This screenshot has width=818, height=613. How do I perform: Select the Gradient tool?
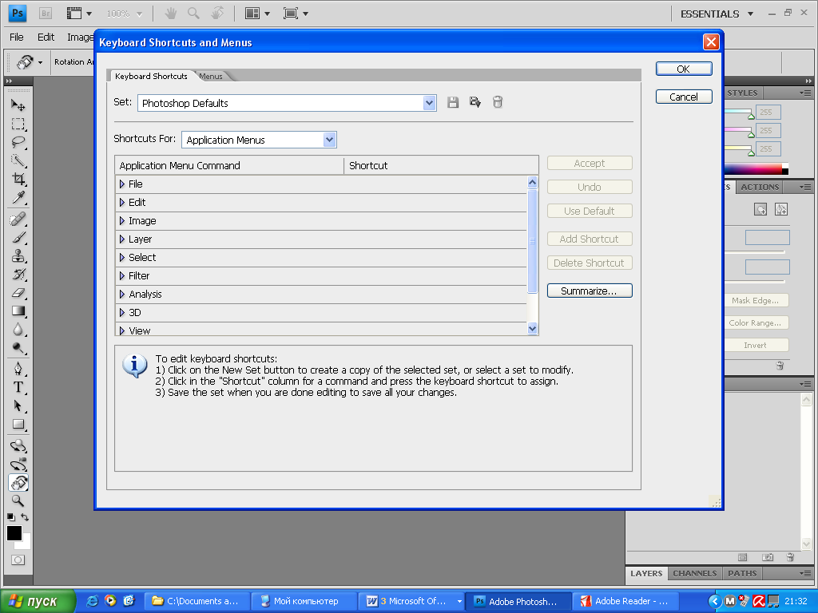pyautogui.click(x=18, y=310)
